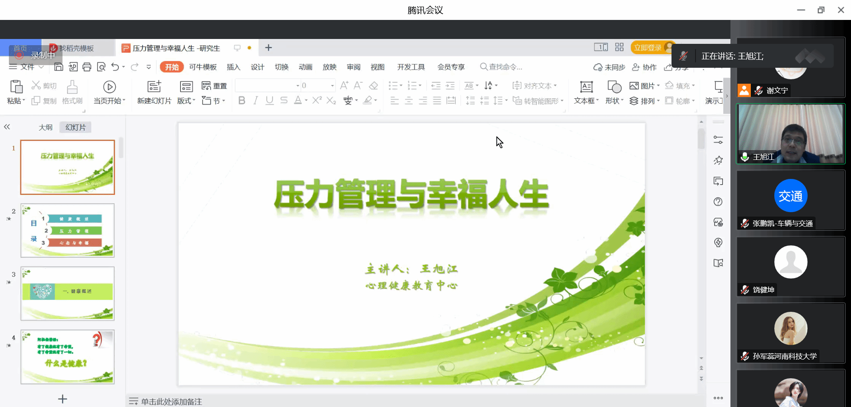Click the Print icon in quick toolbar
851x407 pixels.
point(87,67)
